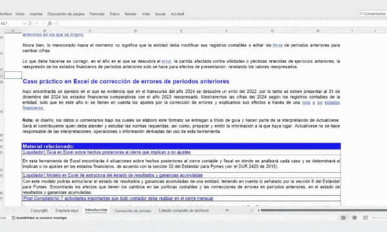Select column H header
The image size is (387, 232).
point(318,31)
